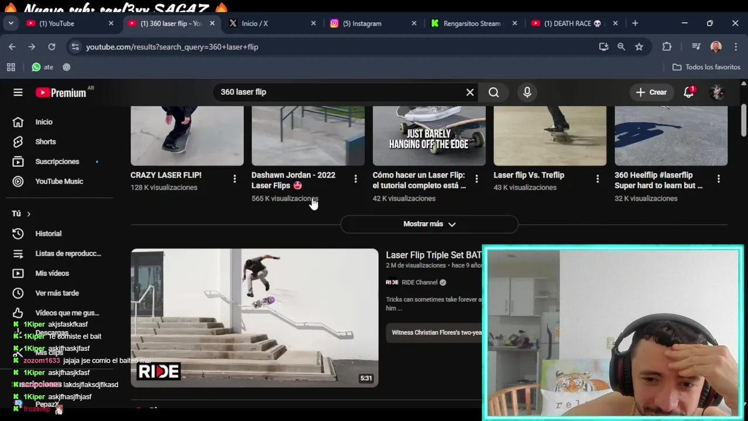This screenshot has width=748, height=421.
Task: Close the Instagram tab
Action: pyautogui.click(x=414, y=23)
